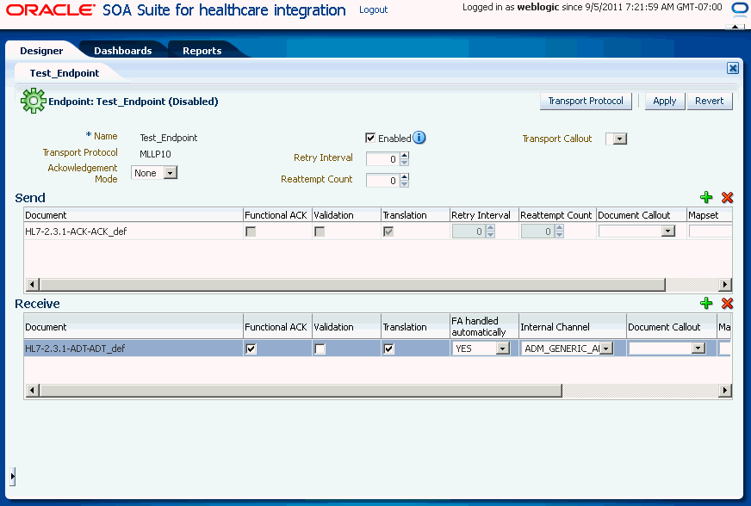Increase top Retry Interval with up arrow
The height and width of the screenshot is (506, 751).
click(405, 155)
